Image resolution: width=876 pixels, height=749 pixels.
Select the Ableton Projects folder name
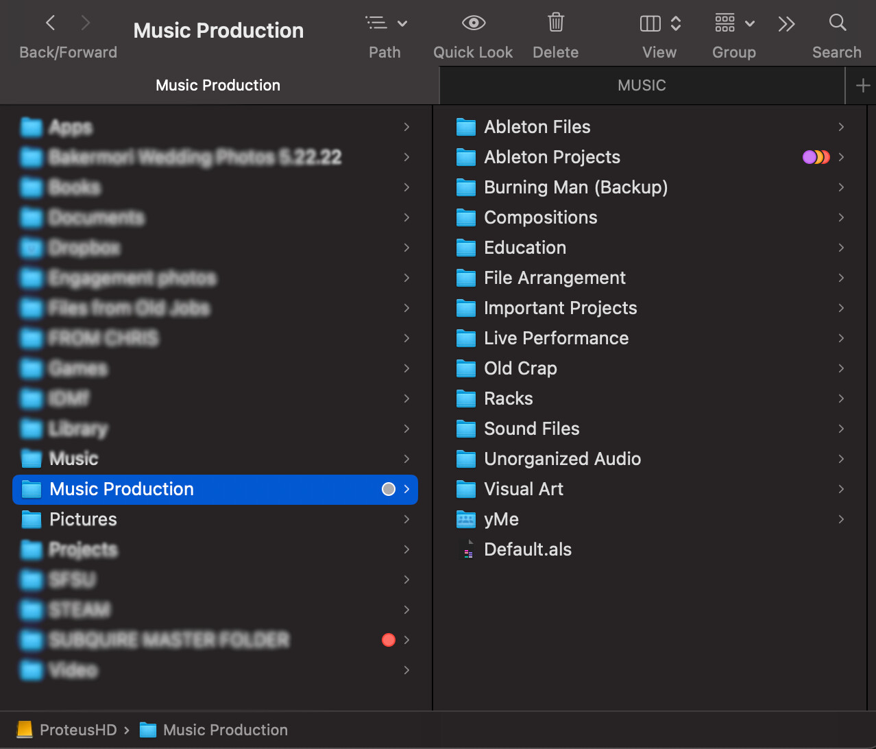[x=552, y=157]
